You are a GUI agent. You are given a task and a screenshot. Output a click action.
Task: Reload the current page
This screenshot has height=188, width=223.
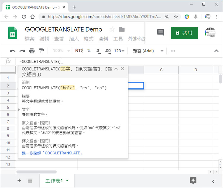point(24,17)
